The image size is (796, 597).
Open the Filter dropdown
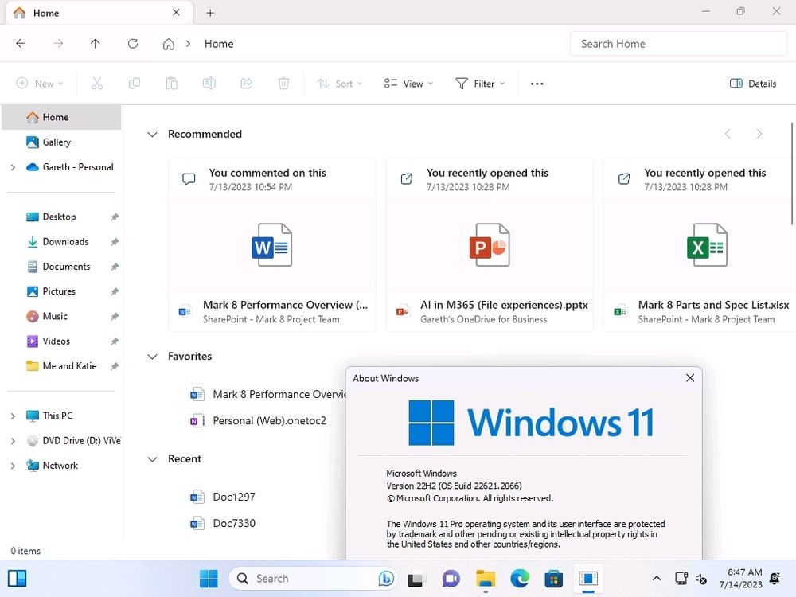pyautogui.click(x=480, y=84)
